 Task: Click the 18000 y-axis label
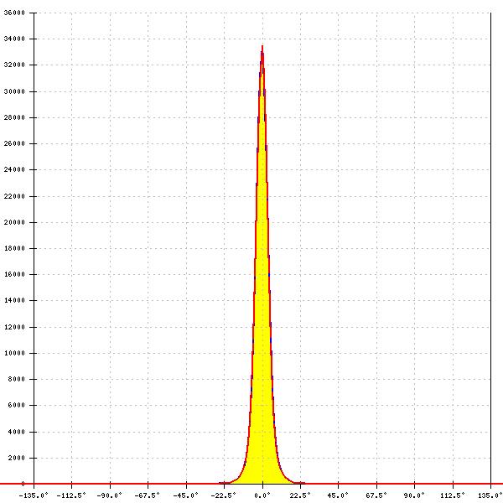point(14,248)
